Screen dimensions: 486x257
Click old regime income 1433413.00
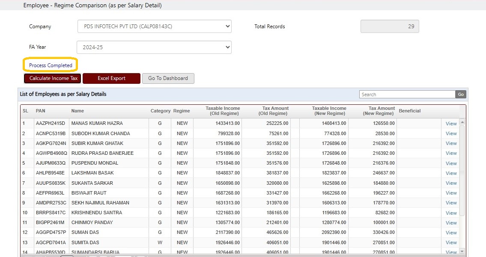point(227,123)
